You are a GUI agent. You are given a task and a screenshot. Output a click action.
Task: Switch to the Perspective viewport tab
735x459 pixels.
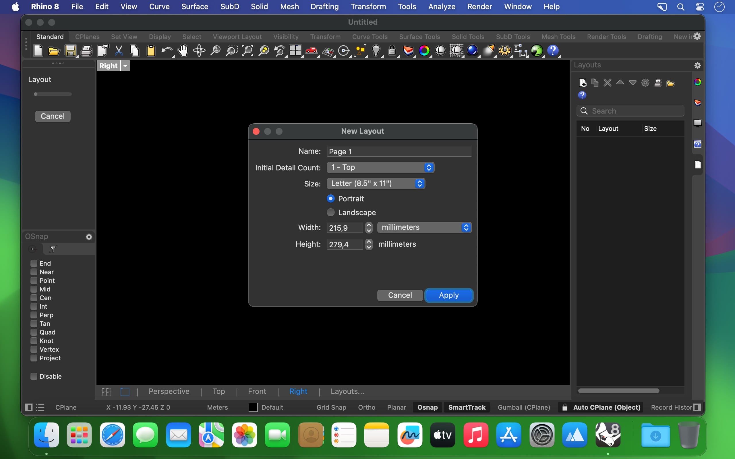click(169, 391)
